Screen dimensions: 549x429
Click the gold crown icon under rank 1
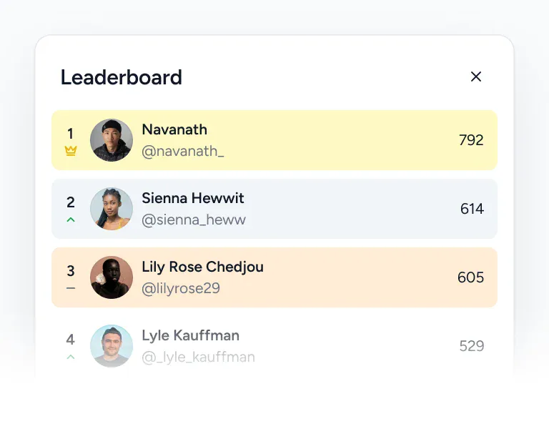click(71, 151)
